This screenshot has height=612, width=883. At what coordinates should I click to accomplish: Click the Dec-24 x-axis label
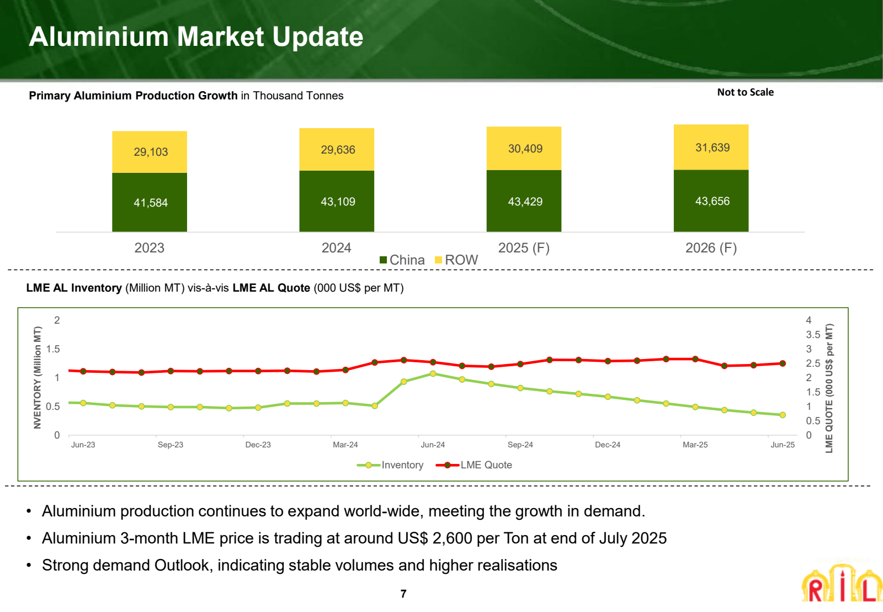coord(608,445)
